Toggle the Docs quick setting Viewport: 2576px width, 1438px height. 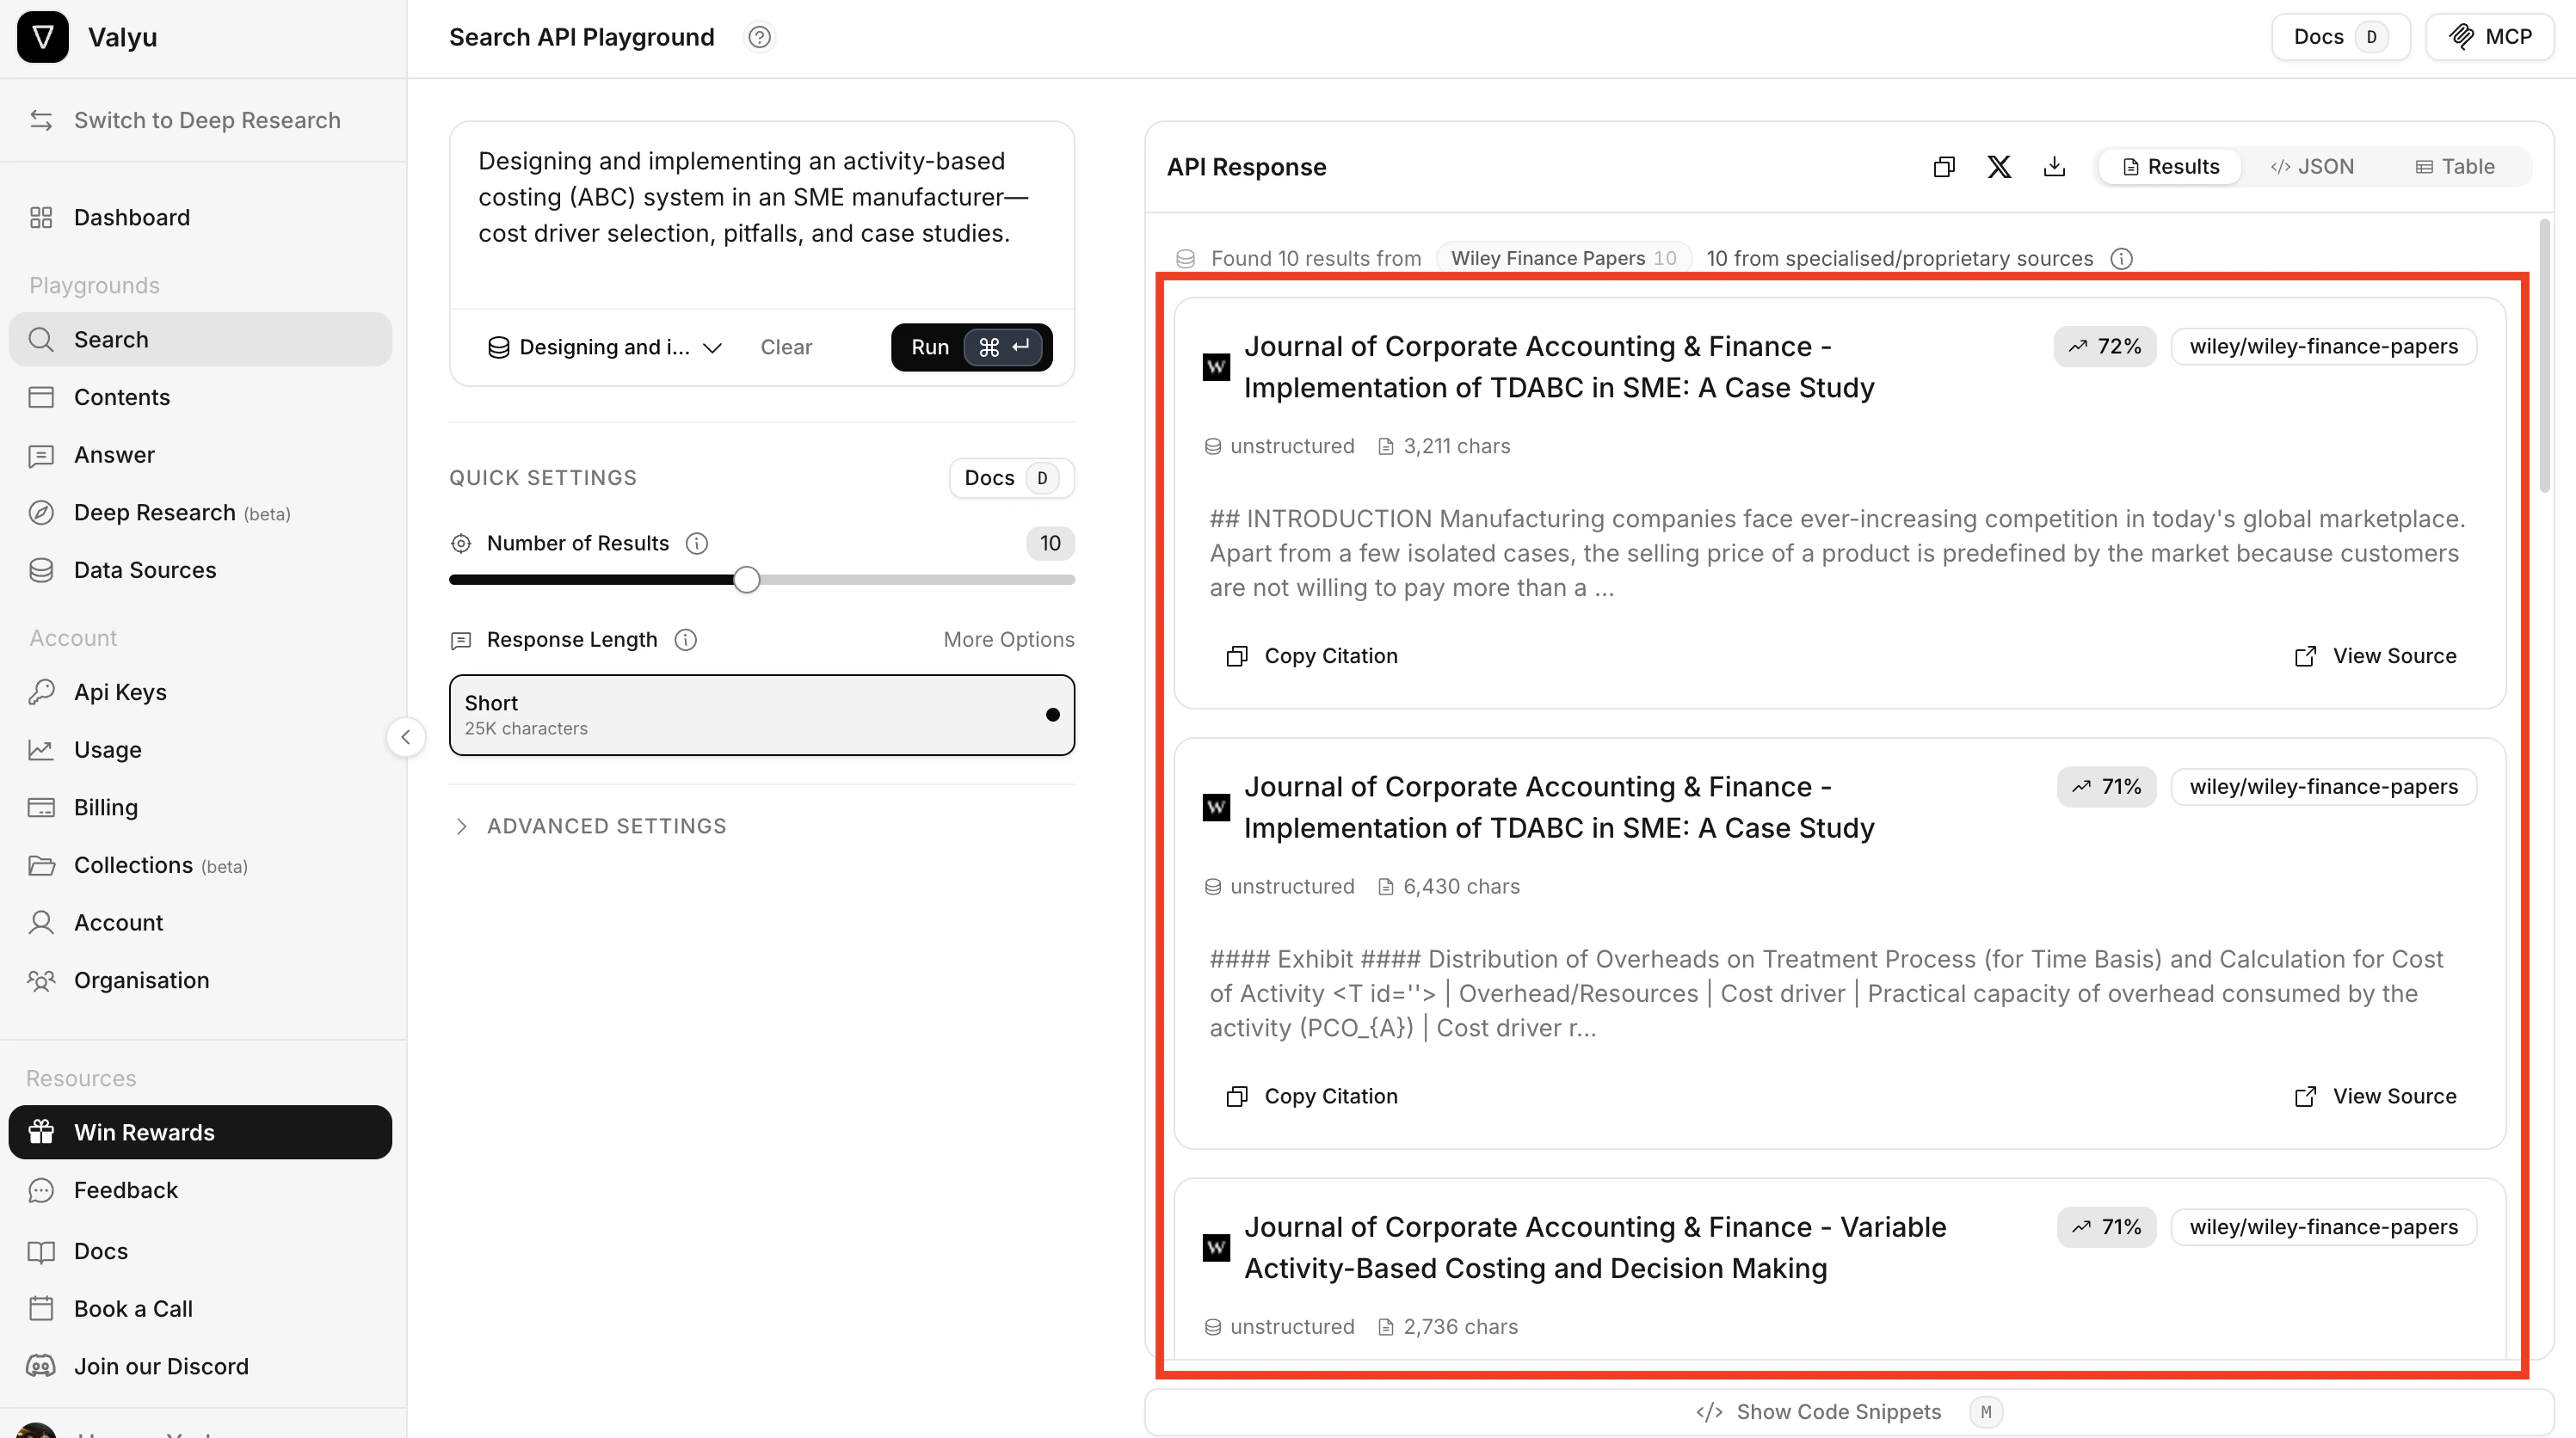click(1010, 477)
